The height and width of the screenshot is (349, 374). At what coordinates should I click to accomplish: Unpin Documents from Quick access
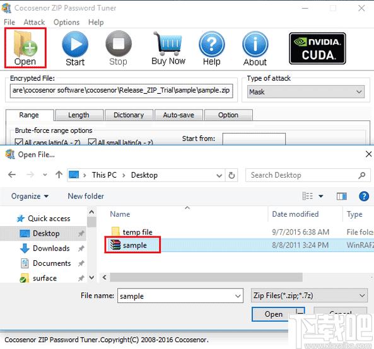[x=81, y=263]
